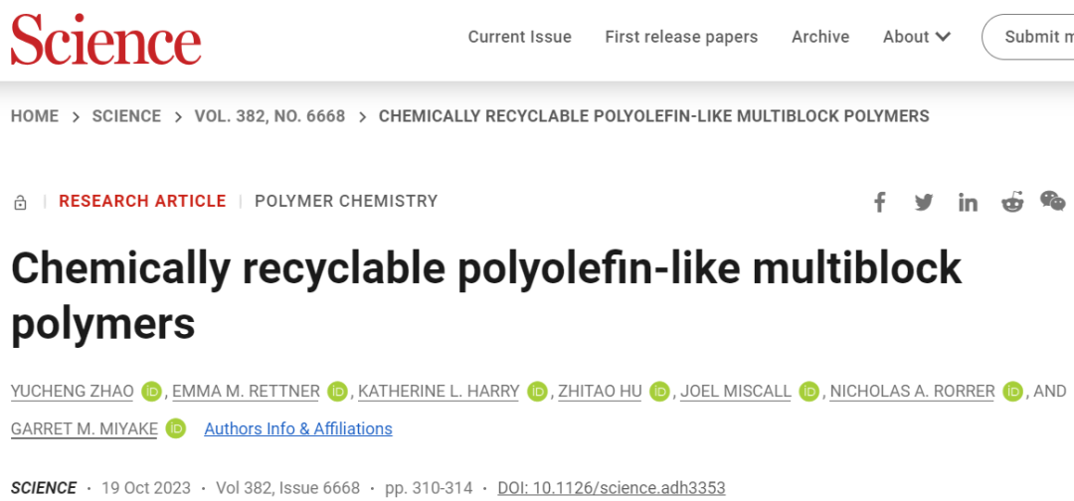Go to HOME breadcrumb
The height and width of the screenshot is (501, 1074).
click(35, 116)
